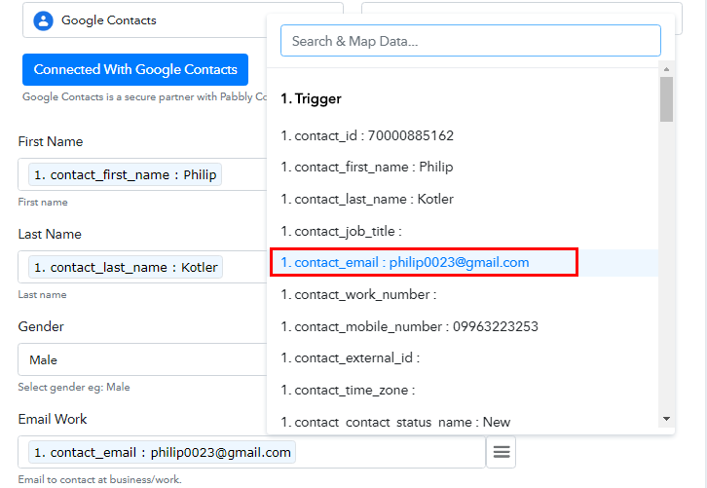Click Connected With Google Contacts button

(x=135, y=69)
